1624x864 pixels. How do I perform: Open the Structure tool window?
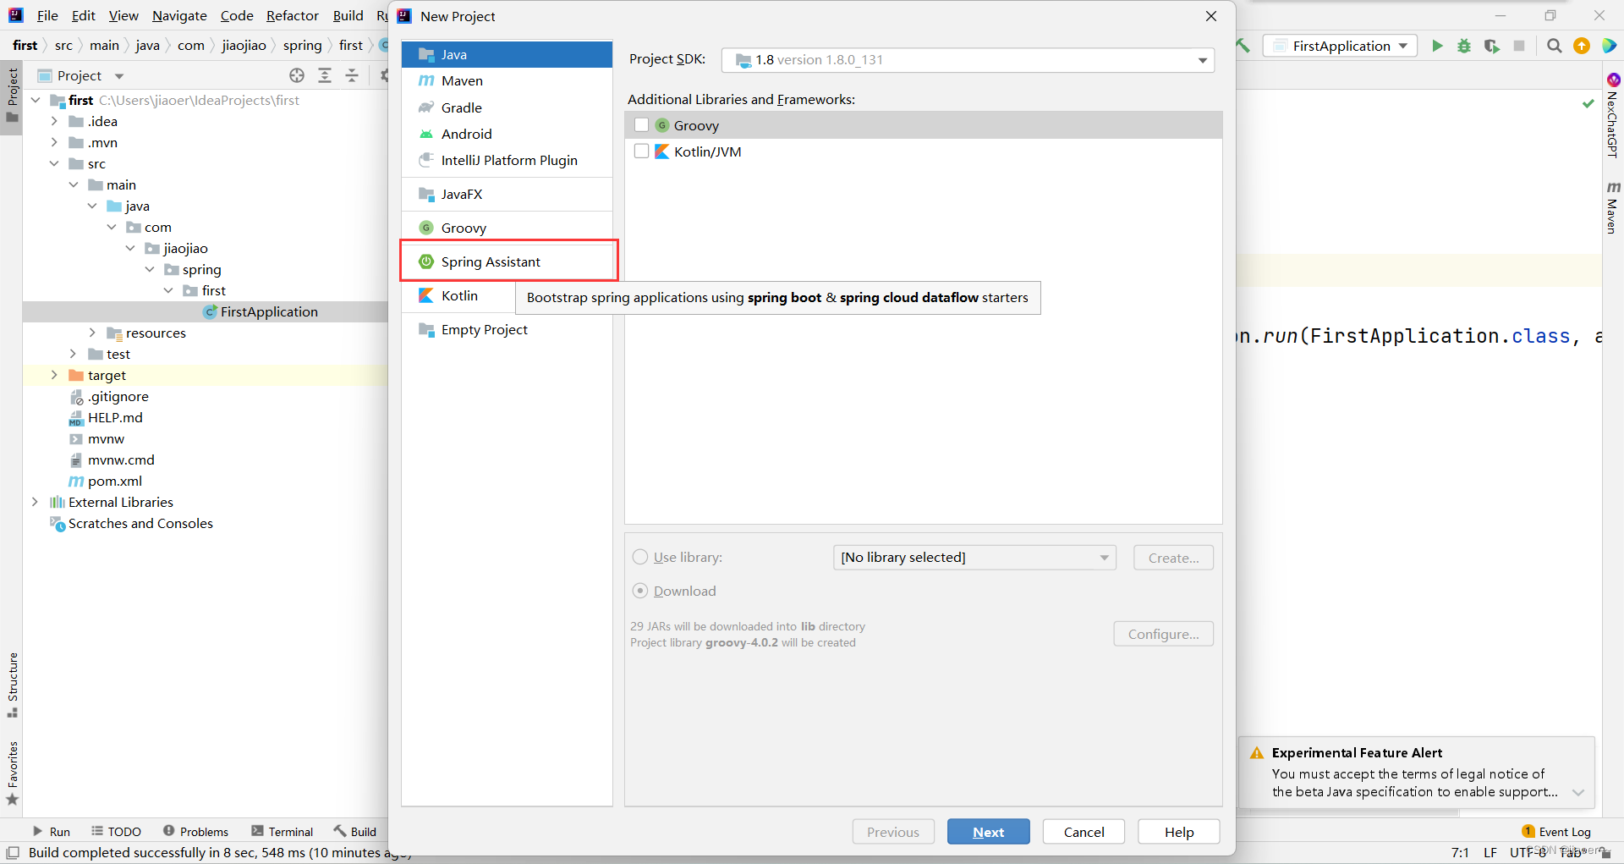pyautogui.click(x=13, y=685)
